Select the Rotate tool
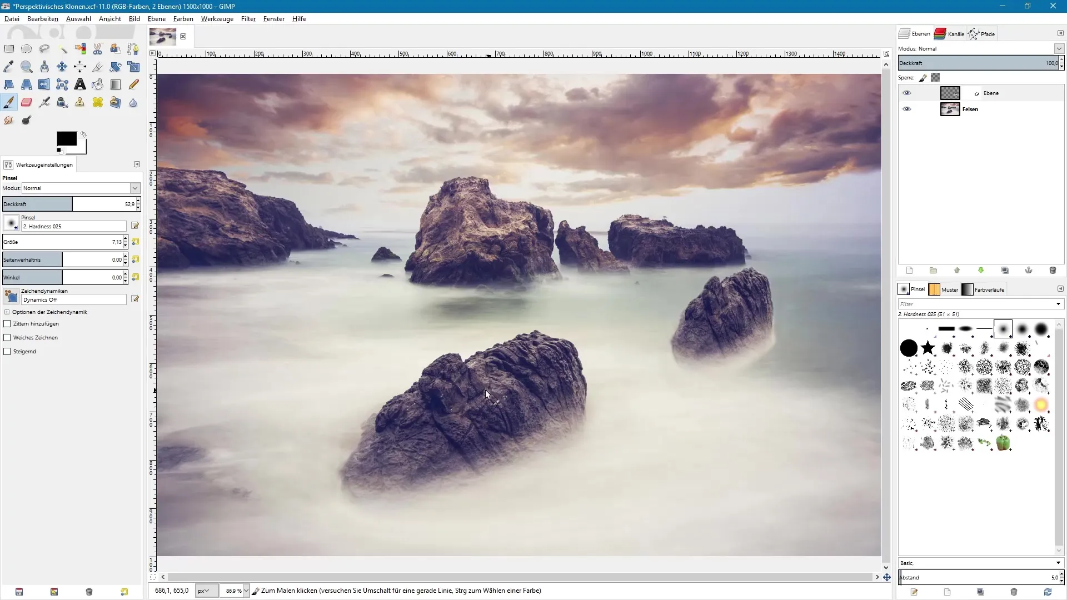1067x600 pixels. tap(116, 67)
